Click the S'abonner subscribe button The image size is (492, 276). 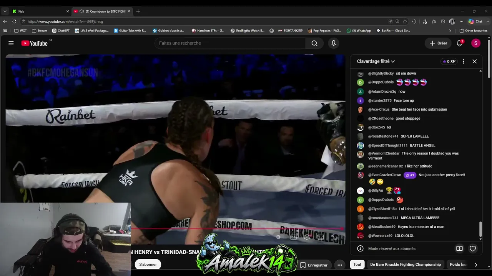pyautogui.click(x=148, y=264)
